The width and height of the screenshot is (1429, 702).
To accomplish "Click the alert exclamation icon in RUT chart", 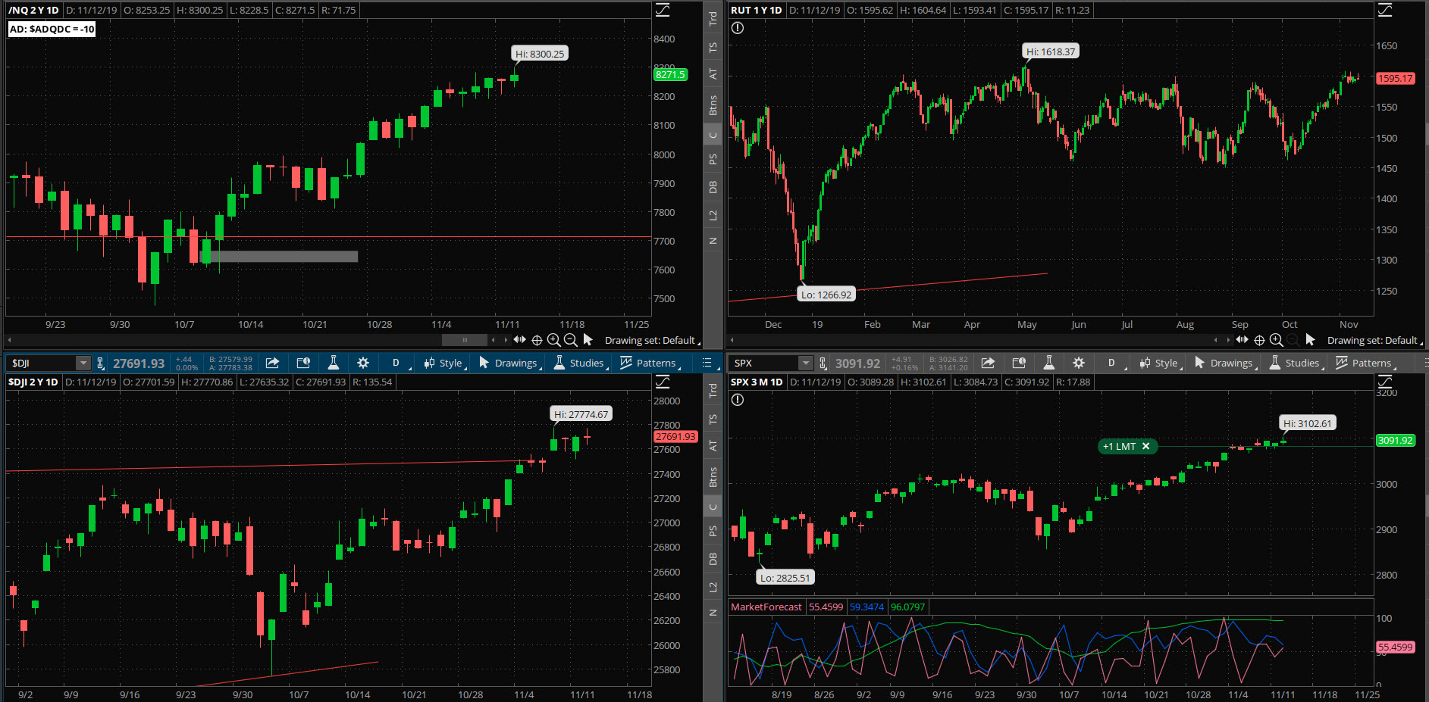I will 738,28.
